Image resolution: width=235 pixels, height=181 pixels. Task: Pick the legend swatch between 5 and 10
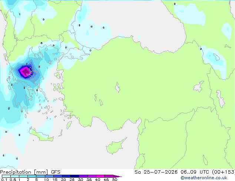click(40, 176)
